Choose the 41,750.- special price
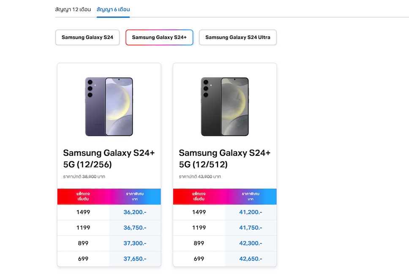 tap(251, 228)
